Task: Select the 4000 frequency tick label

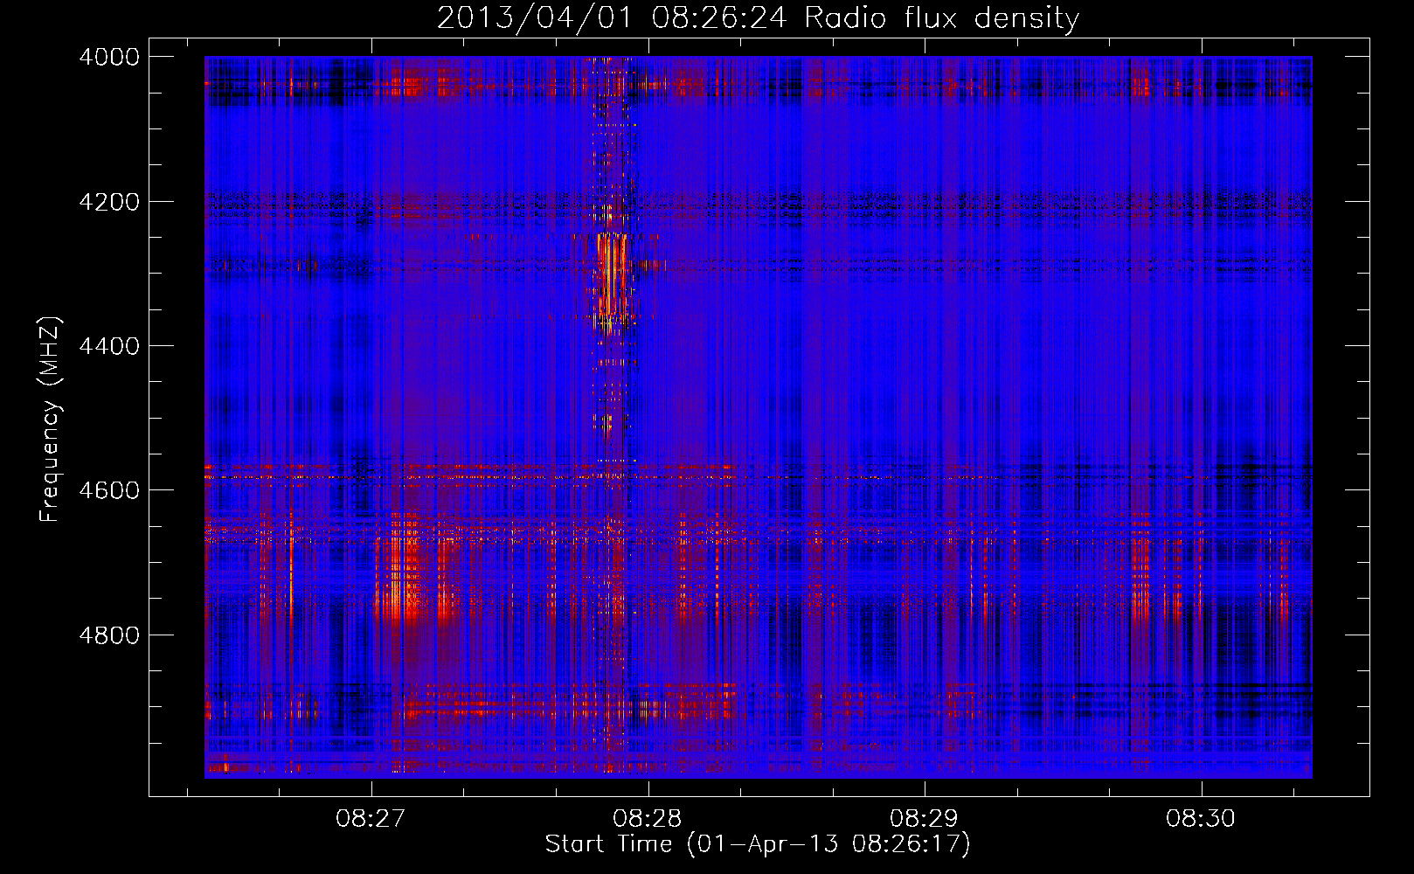Action: pos(109,57)
